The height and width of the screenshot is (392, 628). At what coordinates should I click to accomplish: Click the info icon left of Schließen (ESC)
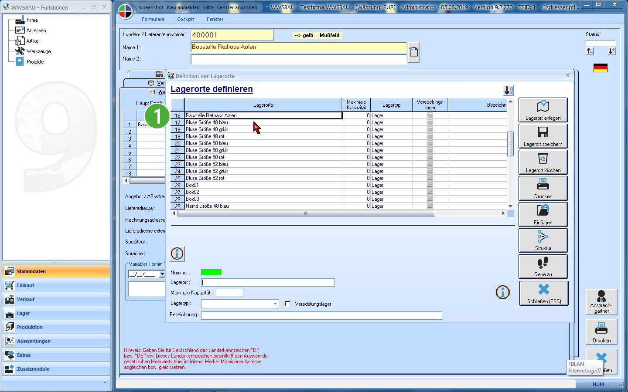[x=503, y=292]
